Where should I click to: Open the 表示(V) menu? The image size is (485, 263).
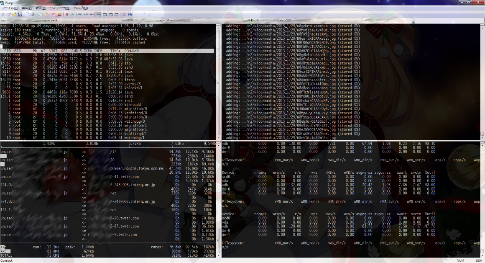pyautogui.click(x=41, y=8)
